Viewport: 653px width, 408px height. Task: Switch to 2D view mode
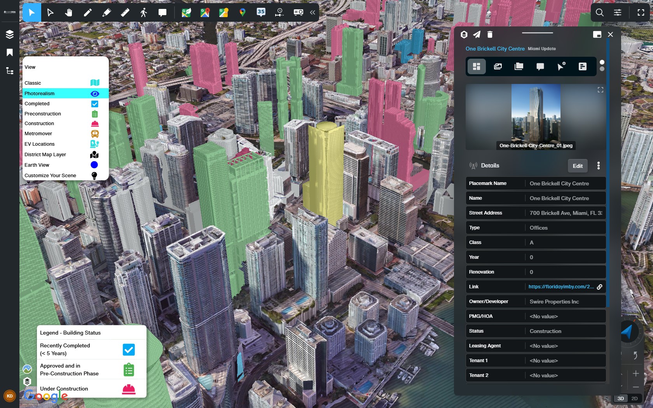(x=634, y=398)
